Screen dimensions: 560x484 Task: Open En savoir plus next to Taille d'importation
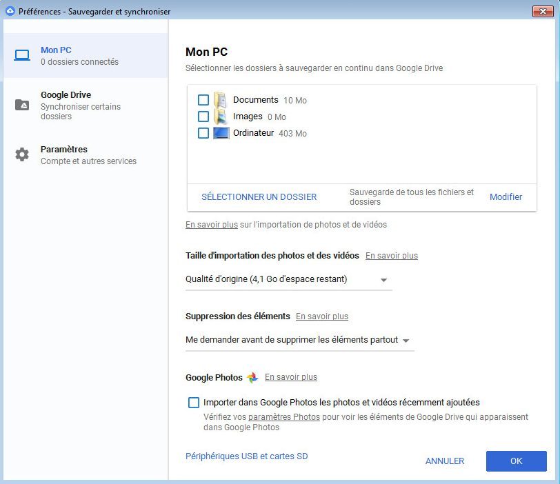[392, 256]
